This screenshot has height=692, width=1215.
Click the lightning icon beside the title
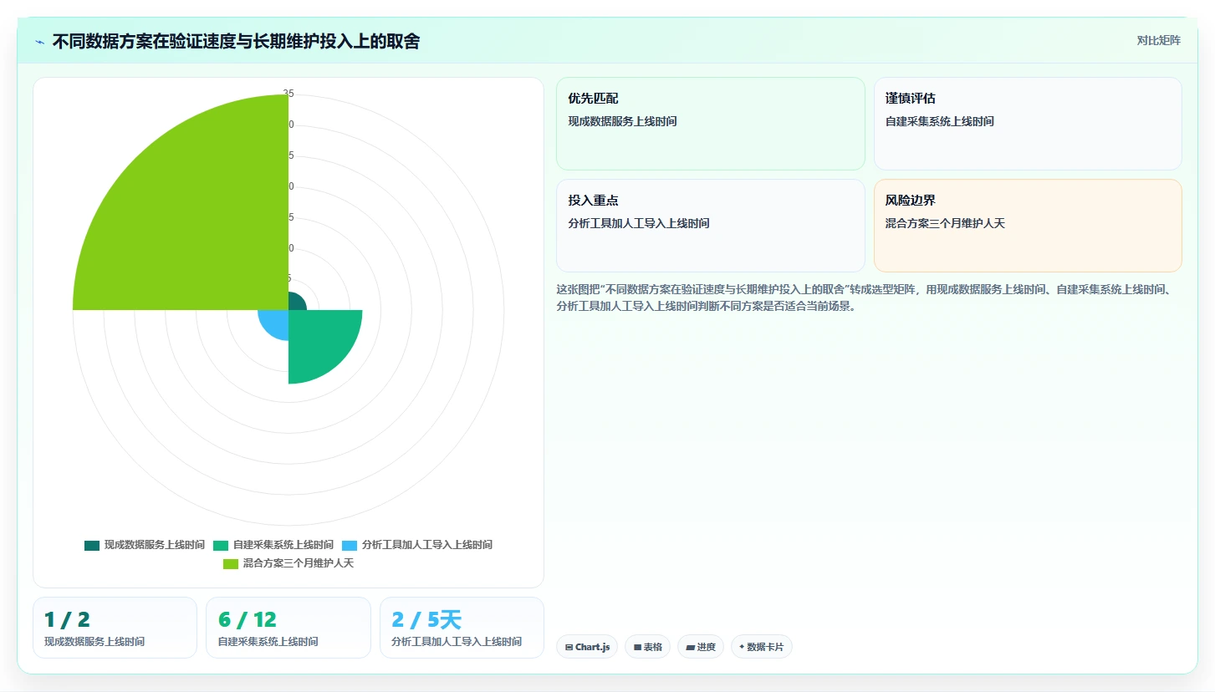pyautogui.click(x=39, y=42)
